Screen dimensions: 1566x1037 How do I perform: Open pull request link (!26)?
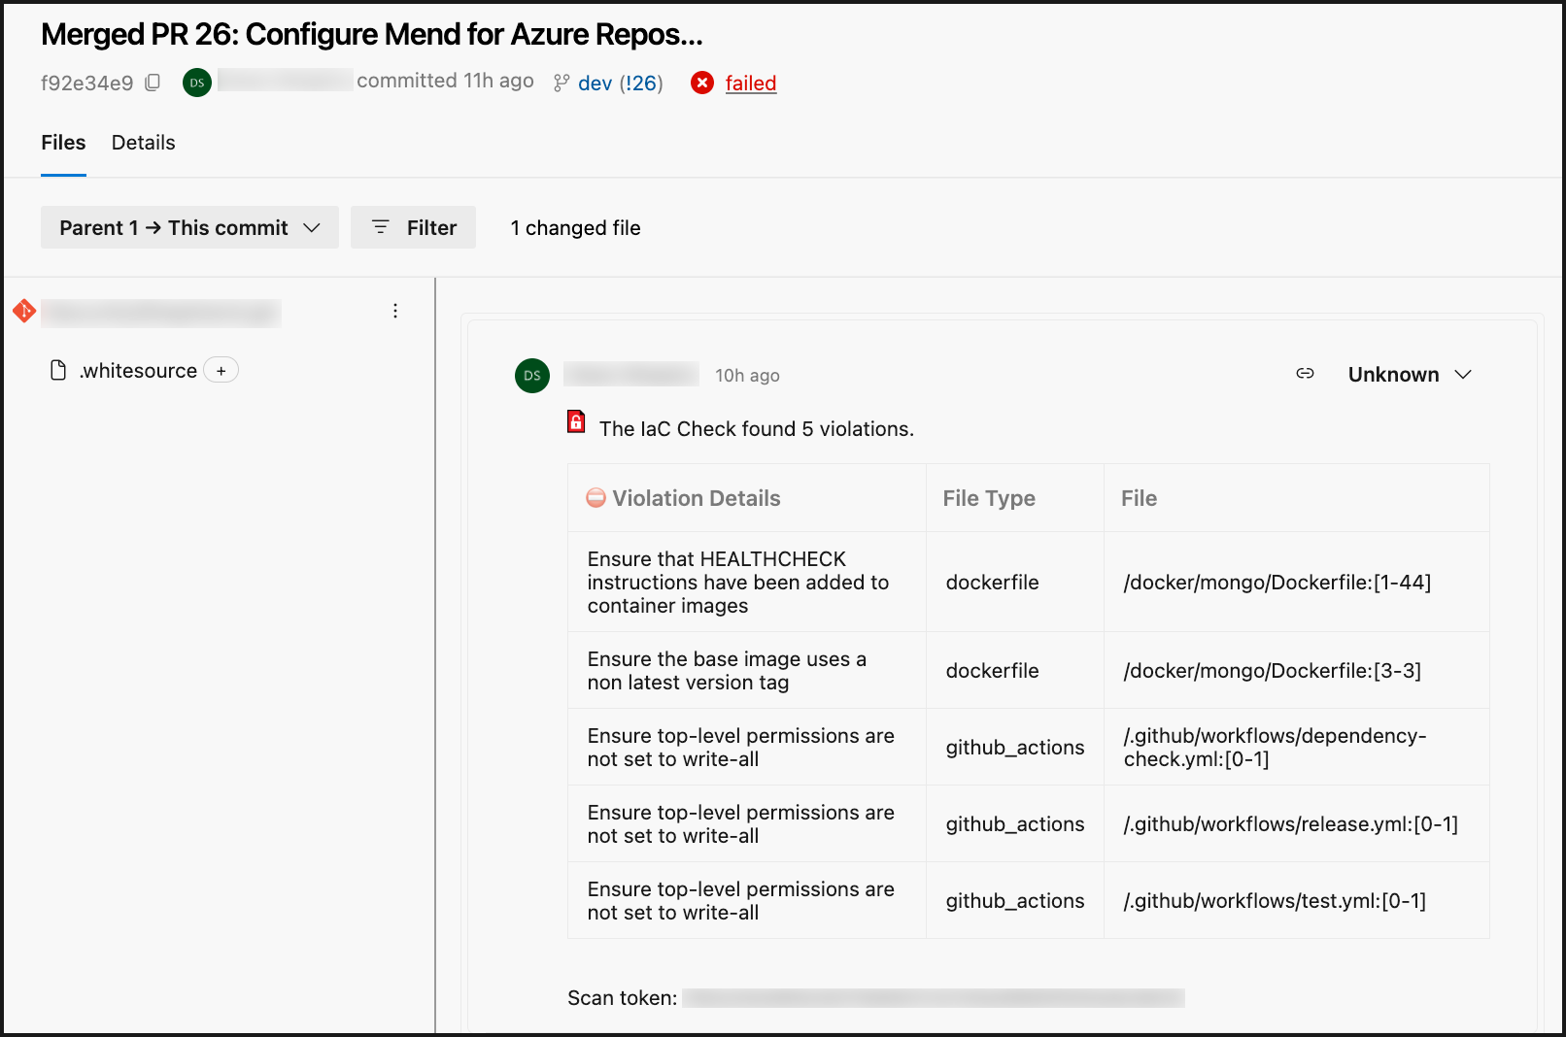click(640, 84)
